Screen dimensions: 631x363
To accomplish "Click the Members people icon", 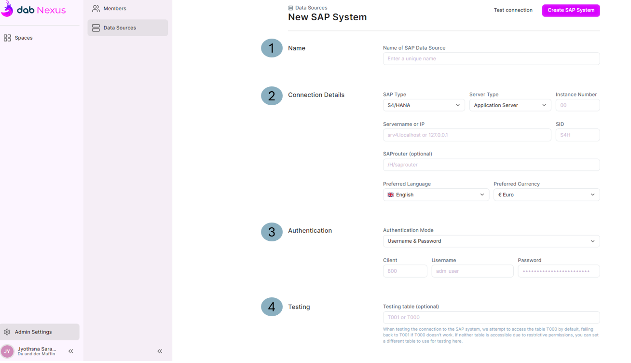I will tap(96, 9).
